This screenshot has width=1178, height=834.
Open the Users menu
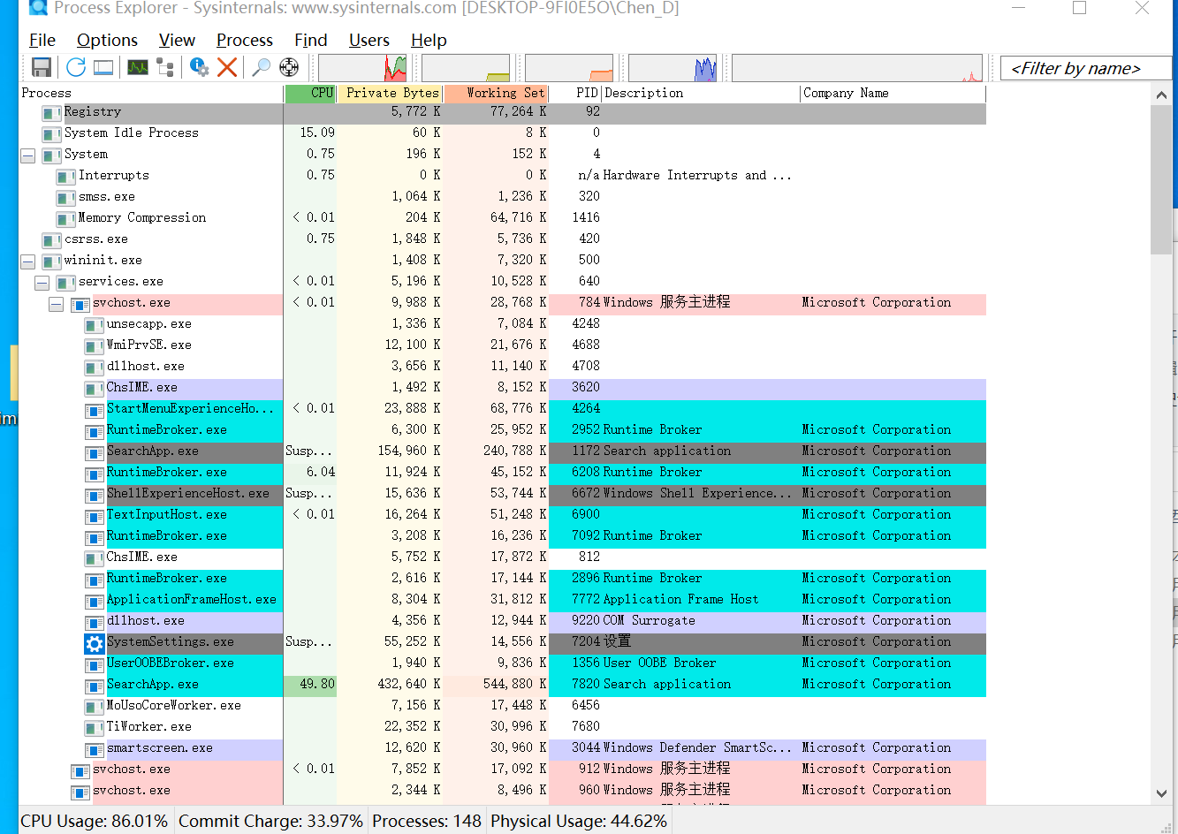pyautogui.click(x=369, y=40)
